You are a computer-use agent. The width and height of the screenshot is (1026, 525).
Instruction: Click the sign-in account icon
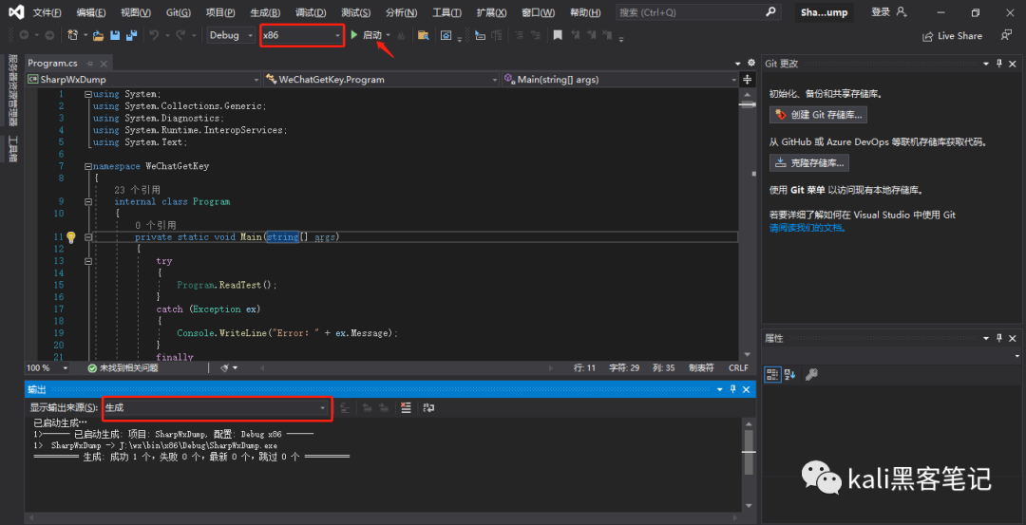(902, 12)
